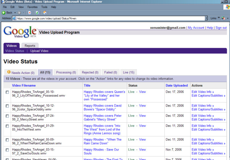Select the Videos tab

(x=11, y=46)
